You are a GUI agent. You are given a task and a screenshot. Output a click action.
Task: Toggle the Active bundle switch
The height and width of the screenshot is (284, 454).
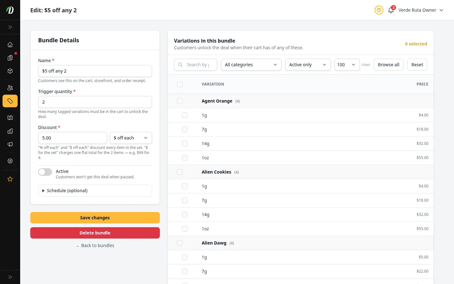tap(45, 172)
